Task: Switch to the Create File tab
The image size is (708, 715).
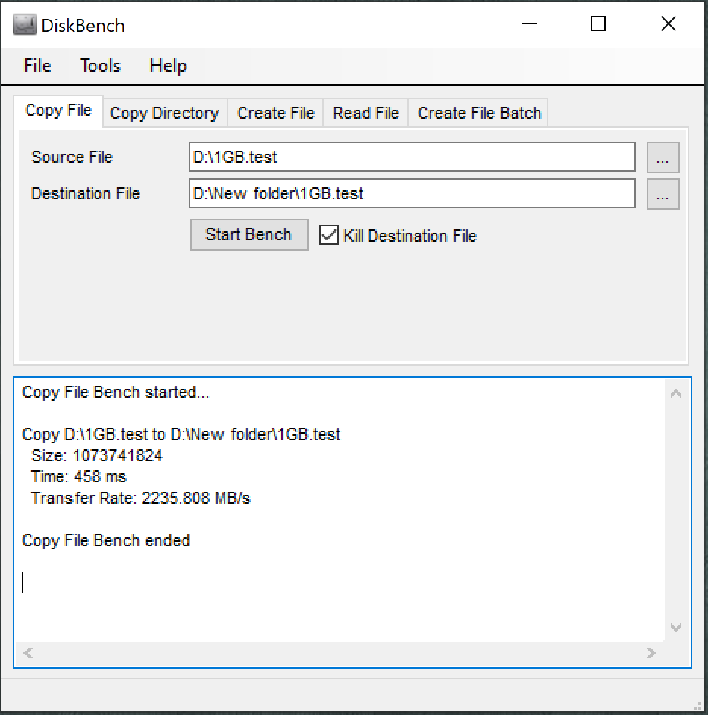Action: [x=276, y=113]
